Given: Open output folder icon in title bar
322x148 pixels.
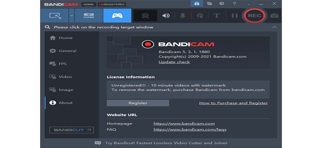Looking at the screenshot, I should click(x=209, y=4).
